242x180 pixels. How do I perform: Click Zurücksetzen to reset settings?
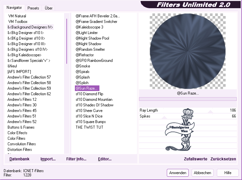tap(223, 159)
